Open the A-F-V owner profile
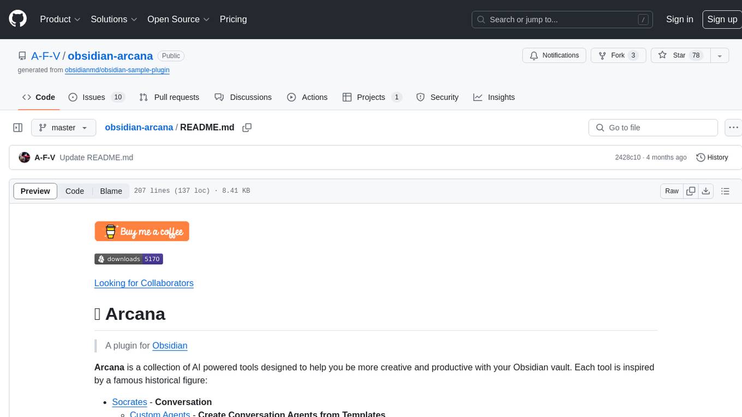The height and width of the screenshot is (417, 742). click(45, 56)
